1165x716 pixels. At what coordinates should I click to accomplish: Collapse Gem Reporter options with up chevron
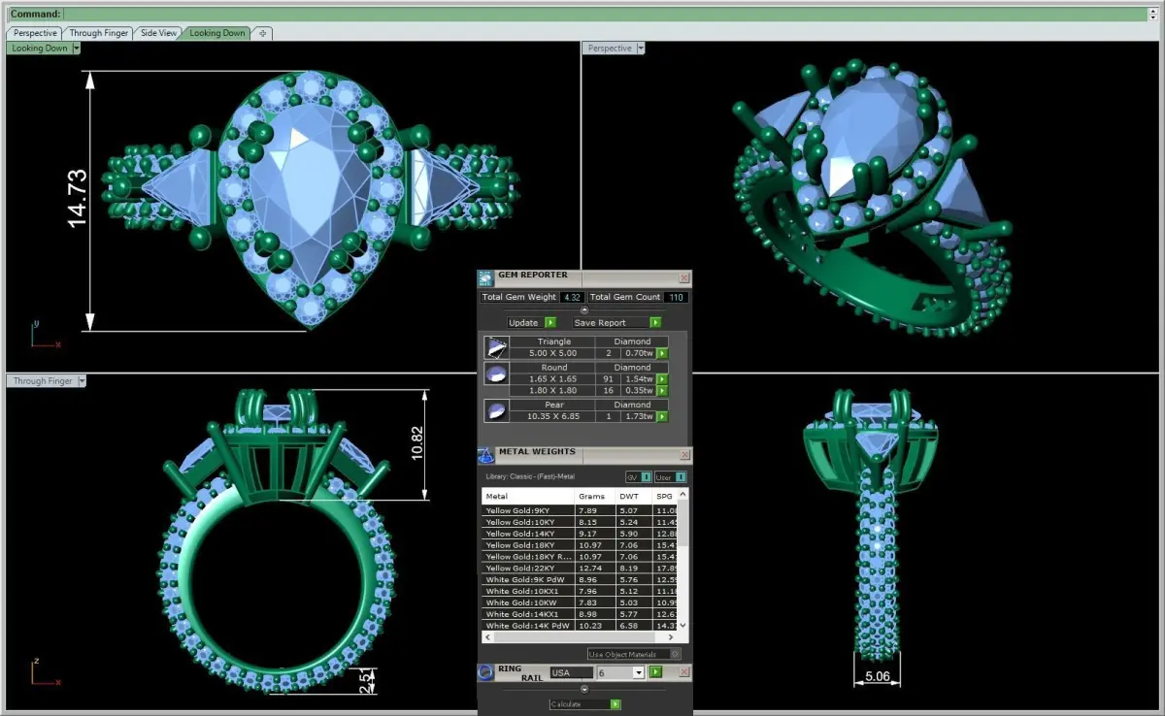pyautogui.click(x=584, y=309)
